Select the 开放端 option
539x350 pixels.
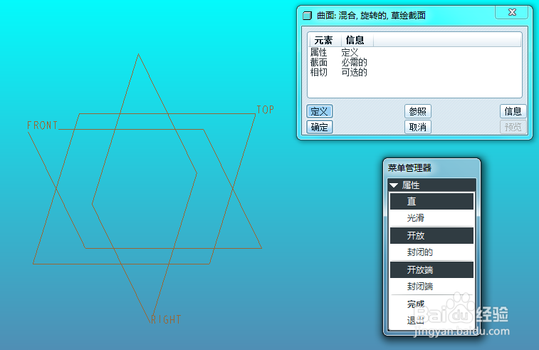pyautogui.click(x=431, y=270)
